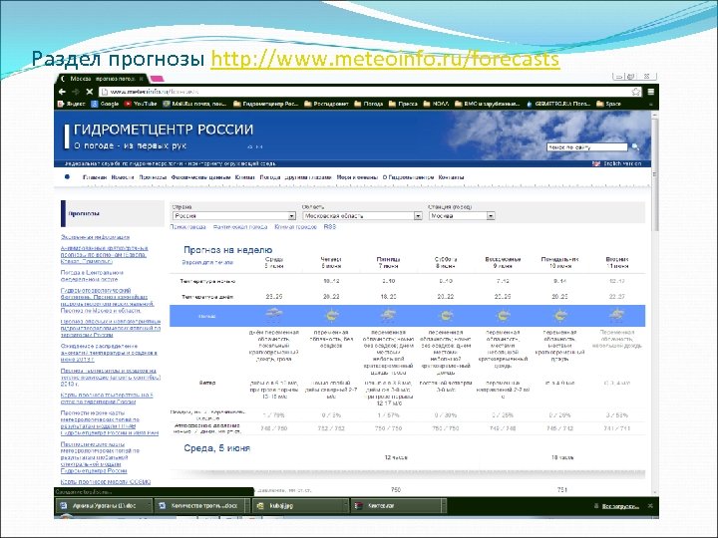Click the Thursday 6 June weather icon
Screen dimensions: 718x538
331,315
